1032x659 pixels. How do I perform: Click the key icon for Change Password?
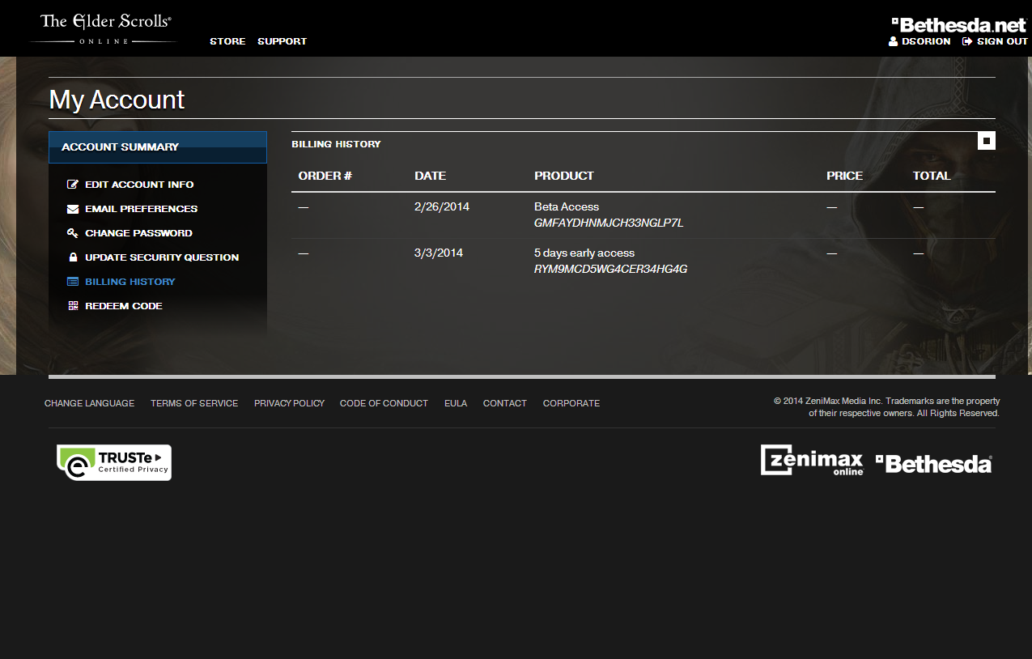[x=73, y=233]
